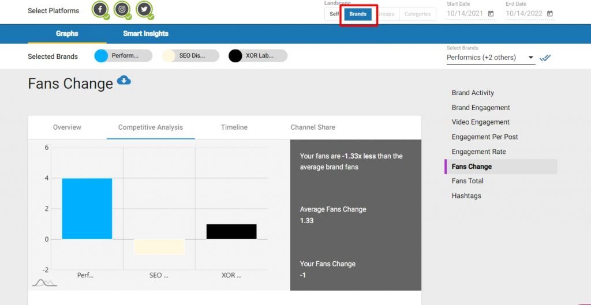Viewport: 591px width, 305px height.
Task: Select the Groups landscape option
Action: tap(385, 14)
